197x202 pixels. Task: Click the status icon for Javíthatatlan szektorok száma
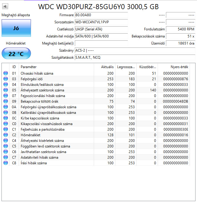(x=6, y=152)
